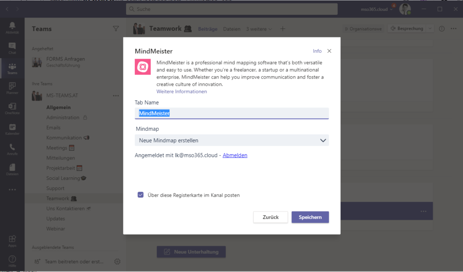
Task: Add a new tab with plus icon
Action: 283,29
